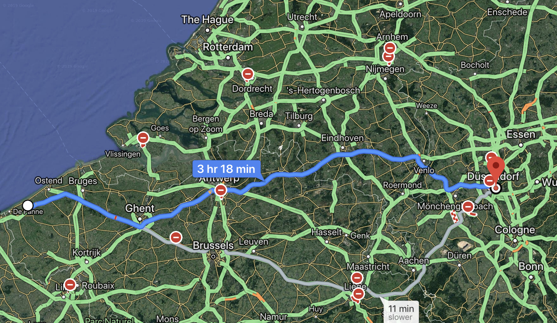Click the road closure icon at Antwerp
This screenshot has width=557, height=323.
221,190
